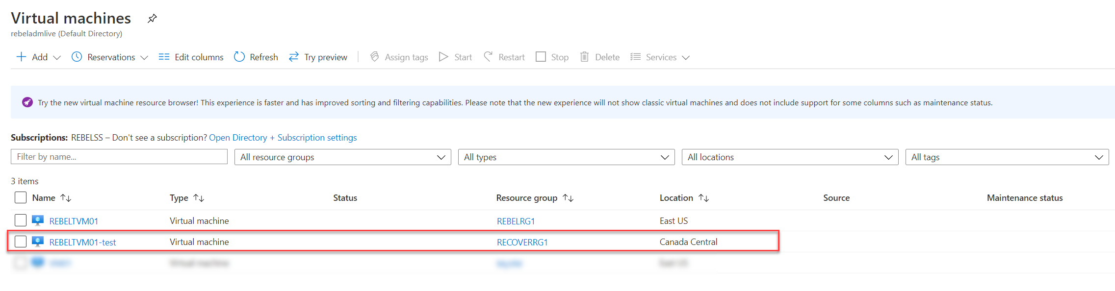Expand the Reservations dropdown chevron
The height and width of the screenshot is (291, 1115).
[x=144, y=57]
